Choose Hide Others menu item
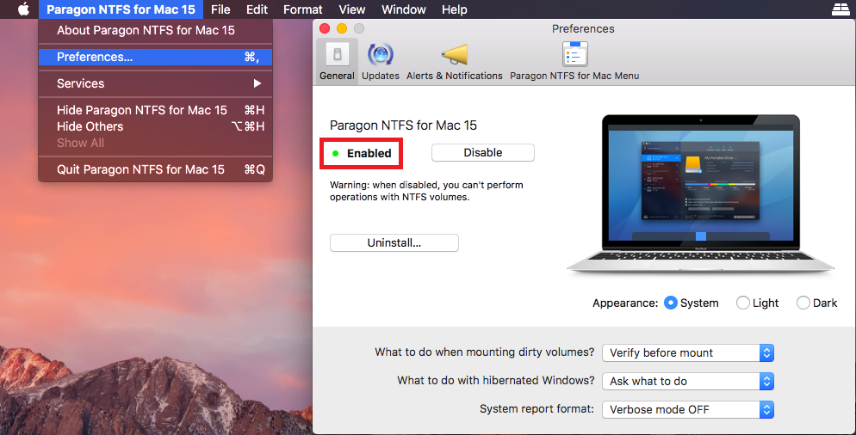The height and width of the screenshot is (435, 856). [156, 126]
